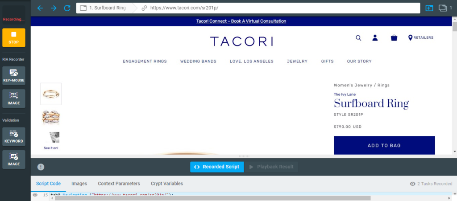This screenshot has height=201, width=457.
Task: Stop the recording
Action: (14, 37)
